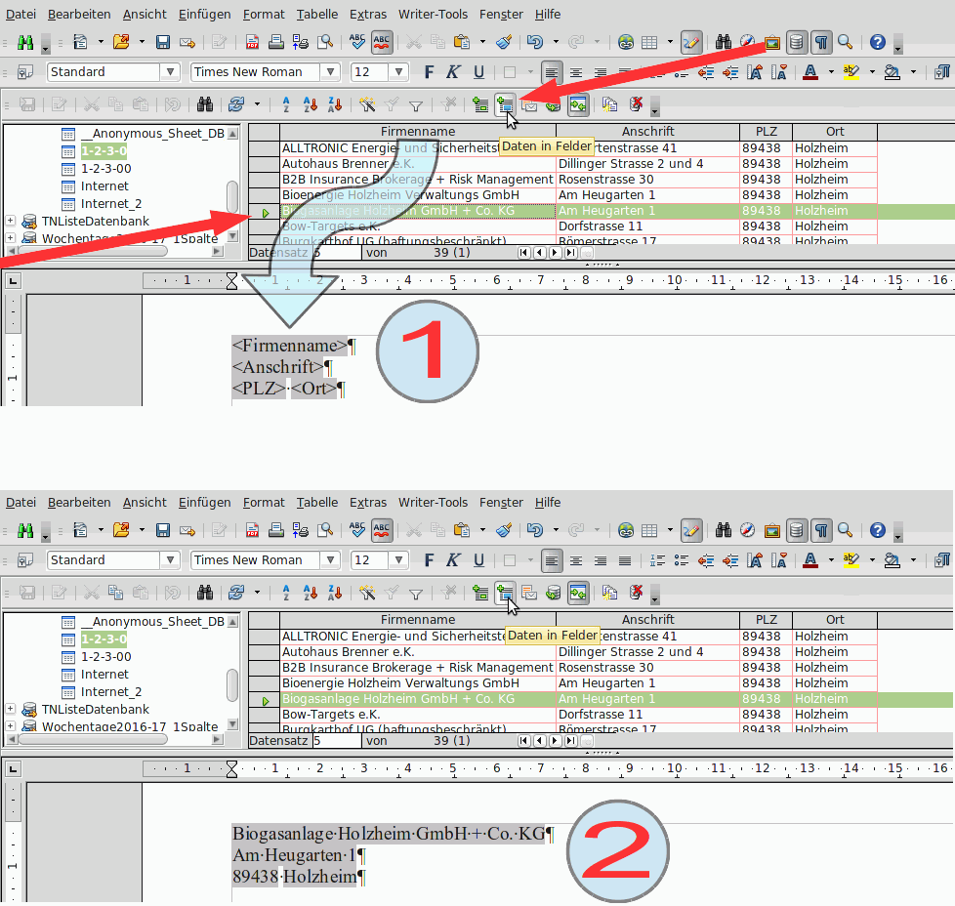Click the 'Anschrift' column header in lower table
The image size is (955, 906).
[647, 620]
